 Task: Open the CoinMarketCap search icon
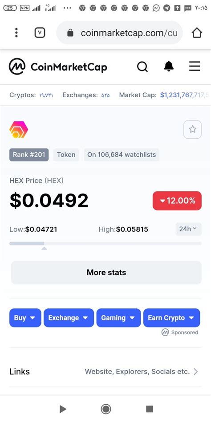(142, 66)
